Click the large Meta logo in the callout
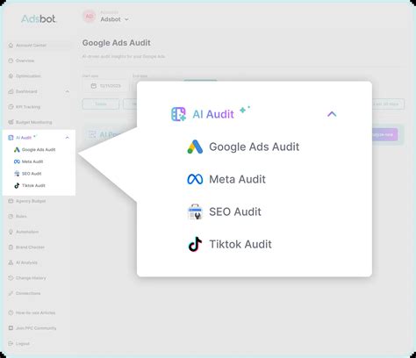The height and width of the screenshot is (358, 416). click(x=195, y=179)
